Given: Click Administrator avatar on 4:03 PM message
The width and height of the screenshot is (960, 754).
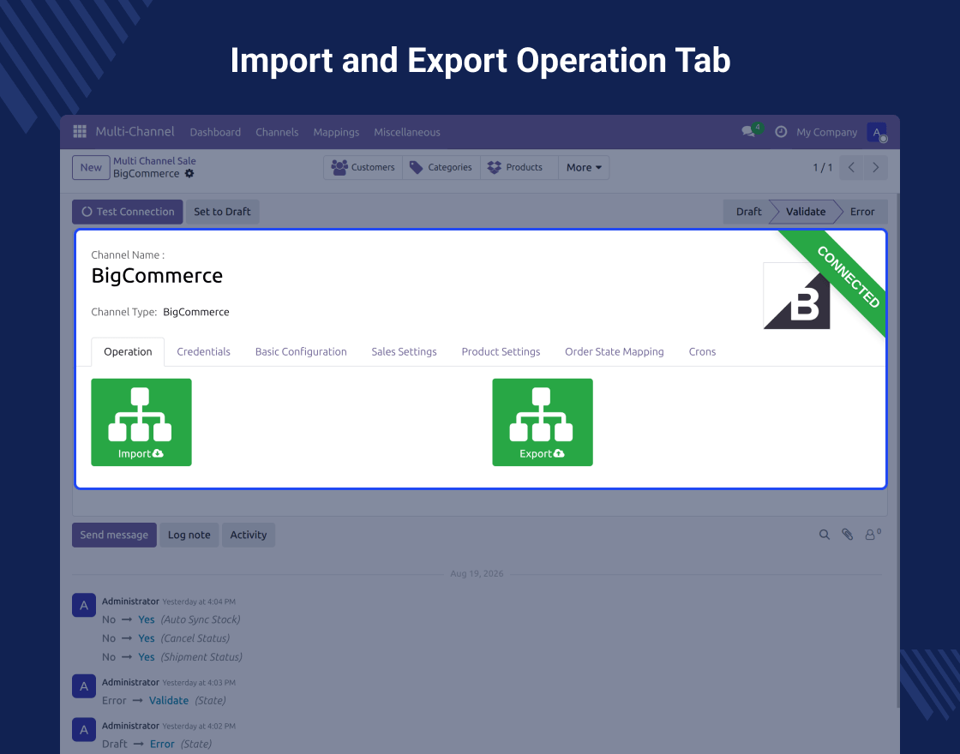Looking at the screenshot, I should point(84,686).
